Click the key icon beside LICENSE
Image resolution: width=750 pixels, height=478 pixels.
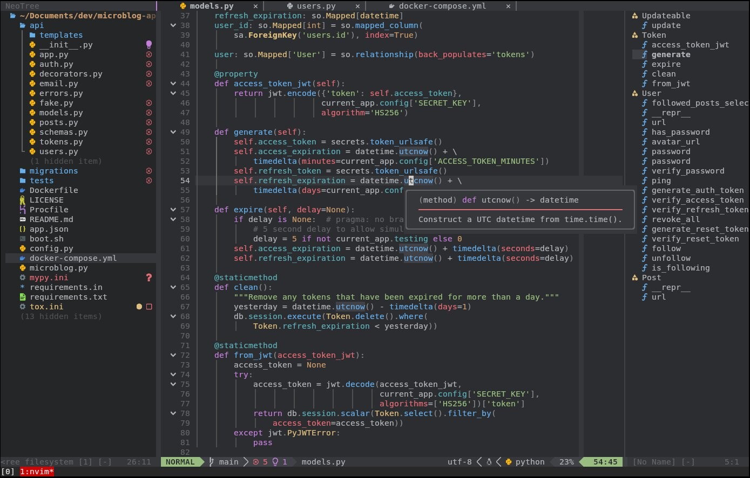23,200
